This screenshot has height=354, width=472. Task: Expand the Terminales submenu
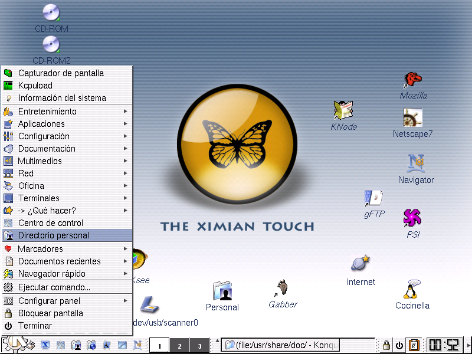pos(67,198)
